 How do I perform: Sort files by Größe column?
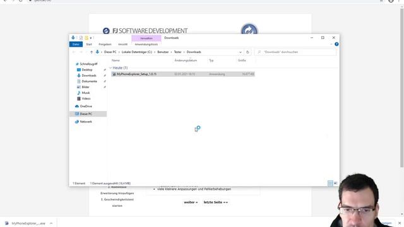click(242, 61)
